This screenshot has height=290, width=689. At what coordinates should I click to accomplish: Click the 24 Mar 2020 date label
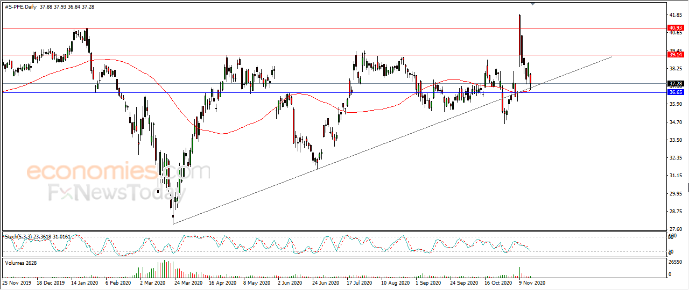pos(189,282)
